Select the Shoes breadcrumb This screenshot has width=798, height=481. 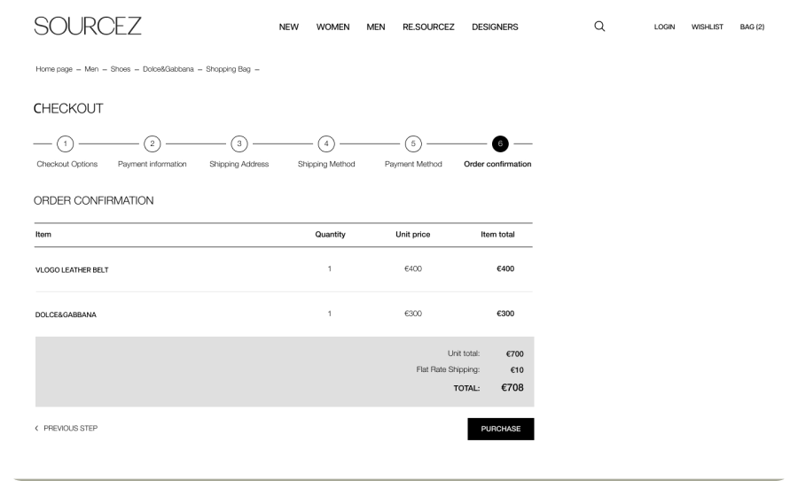click(x=121, y=69)
